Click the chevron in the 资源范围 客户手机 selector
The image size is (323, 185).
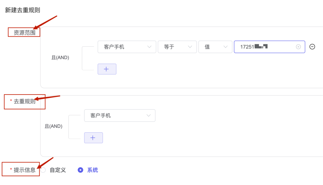coord(149,47)
